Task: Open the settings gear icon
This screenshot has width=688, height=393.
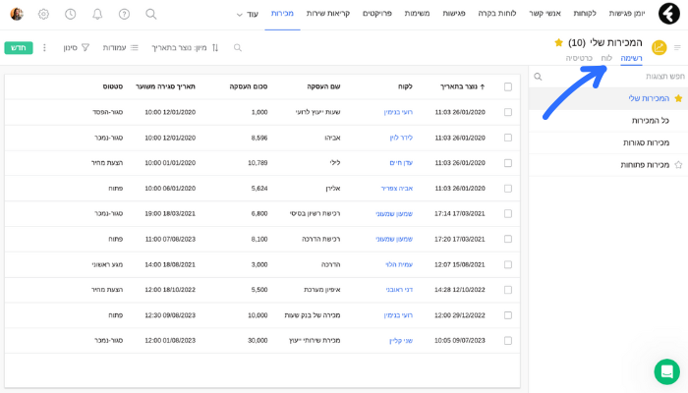Action: (x=43, y=14)
